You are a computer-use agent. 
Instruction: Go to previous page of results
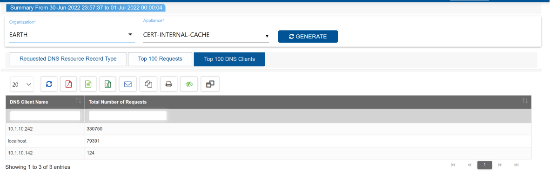(470, 165)
